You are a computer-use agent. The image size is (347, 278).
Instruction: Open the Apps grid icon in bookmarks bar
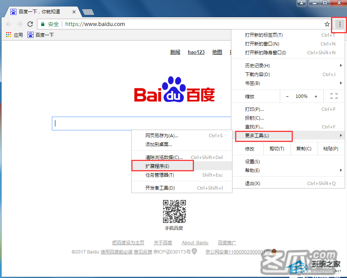pos(9,34)
